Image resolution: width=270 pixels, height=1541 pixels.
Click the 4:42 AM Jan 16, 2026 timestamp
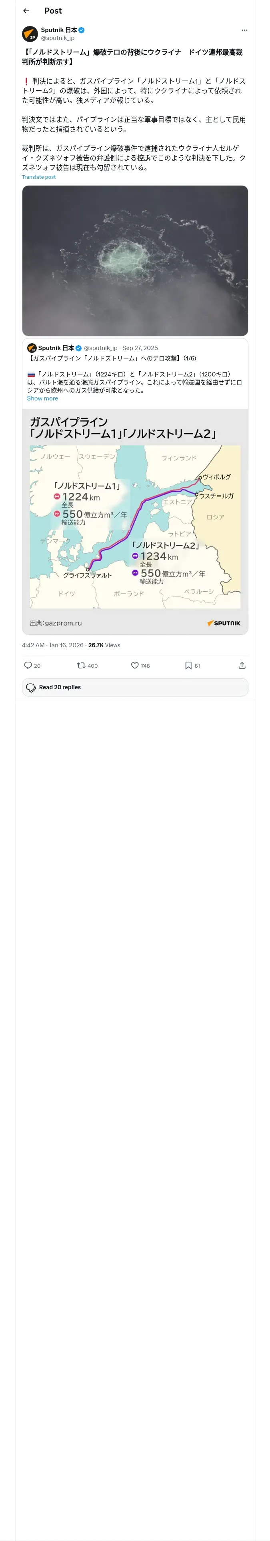coord(53,645)
